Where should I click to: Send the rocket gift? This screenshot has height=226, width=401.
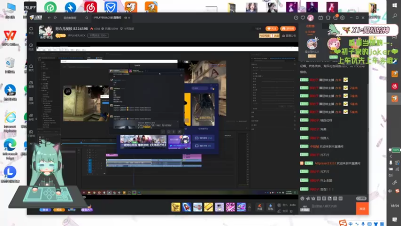(186, 207)
